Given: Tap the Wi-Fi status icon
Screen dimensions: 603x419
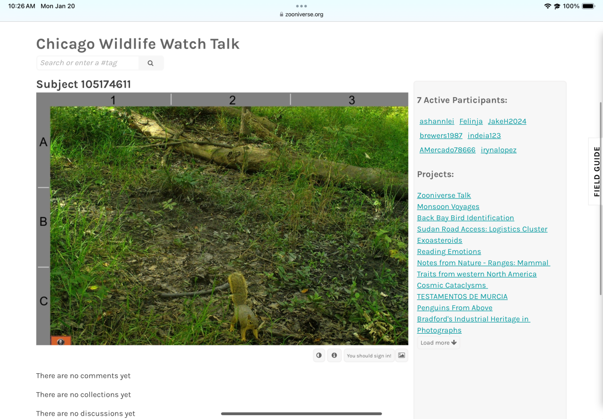Looking at the screenshot, I should [547, 6].
